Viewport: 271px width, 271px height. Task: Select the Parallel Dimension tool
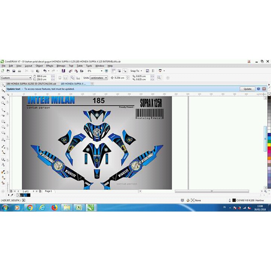pyautogui.click(x=3, y=146)
